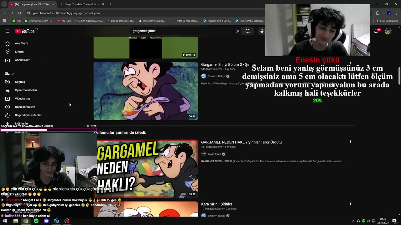Click the browser forward arrow
Viewport: 401px width, 225px height.
click(x=12, y=13)
